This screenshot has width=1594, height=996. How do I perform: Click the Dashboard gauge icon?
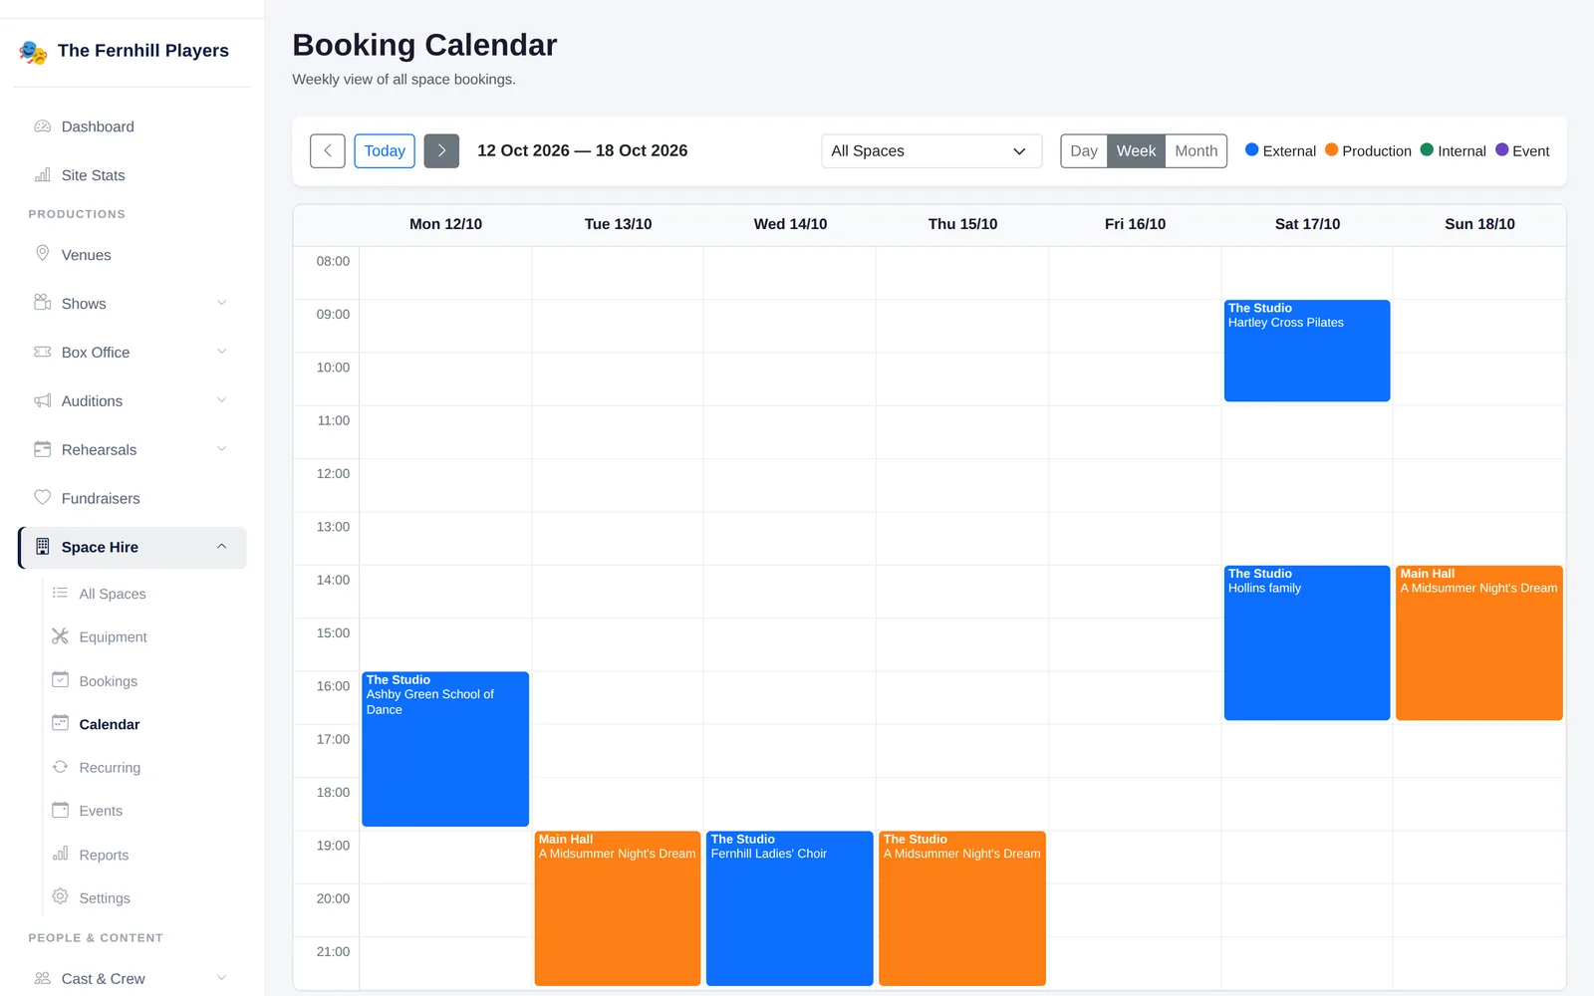click(42, 126)
